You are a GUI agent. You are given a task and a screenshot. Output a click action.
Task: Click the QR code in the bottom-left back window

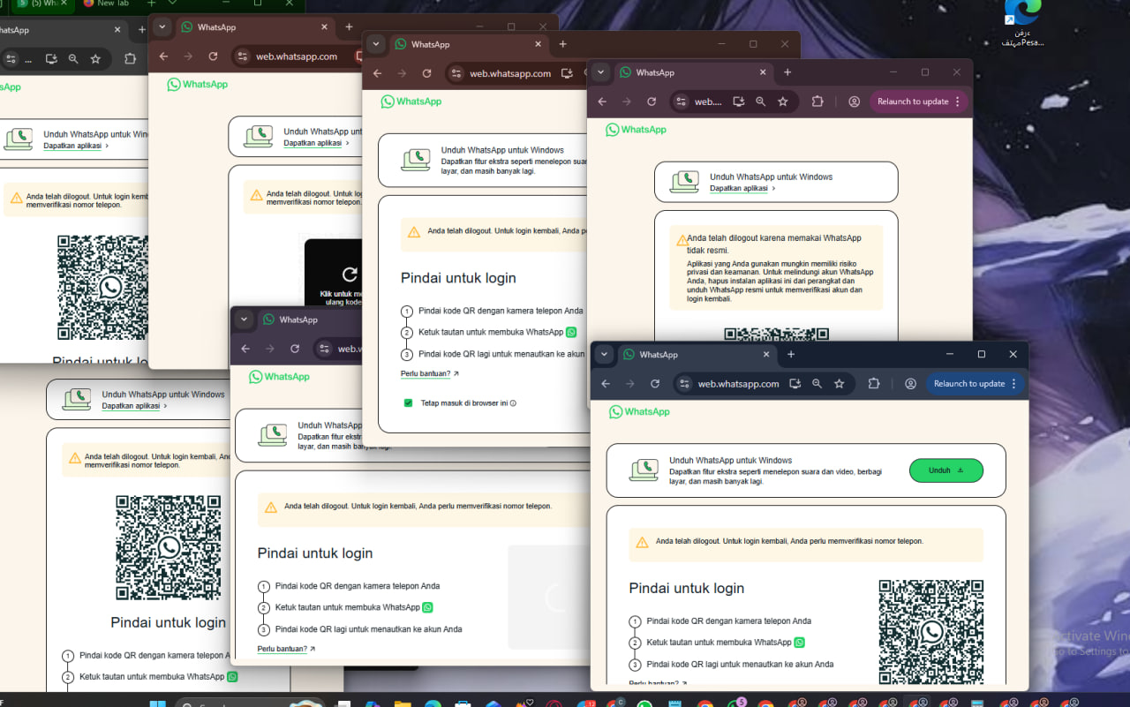[x=169, y=547]
